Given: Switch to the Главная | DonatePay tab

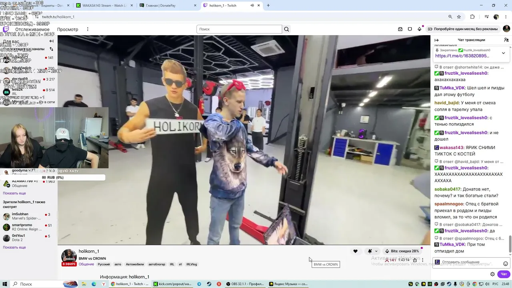Looking at the screenshot, I should pyautogui.click(x=168, y=6).
